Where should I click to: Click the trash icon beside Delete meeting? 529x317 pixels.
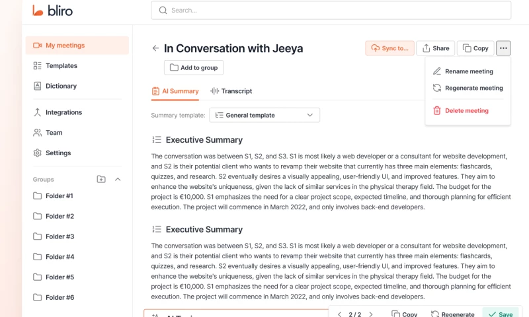(x=437, y=110)
